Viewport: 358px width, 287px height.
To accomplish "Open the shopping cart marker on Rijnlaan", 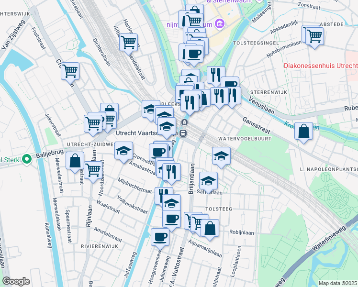I will (x=93, y=170).
